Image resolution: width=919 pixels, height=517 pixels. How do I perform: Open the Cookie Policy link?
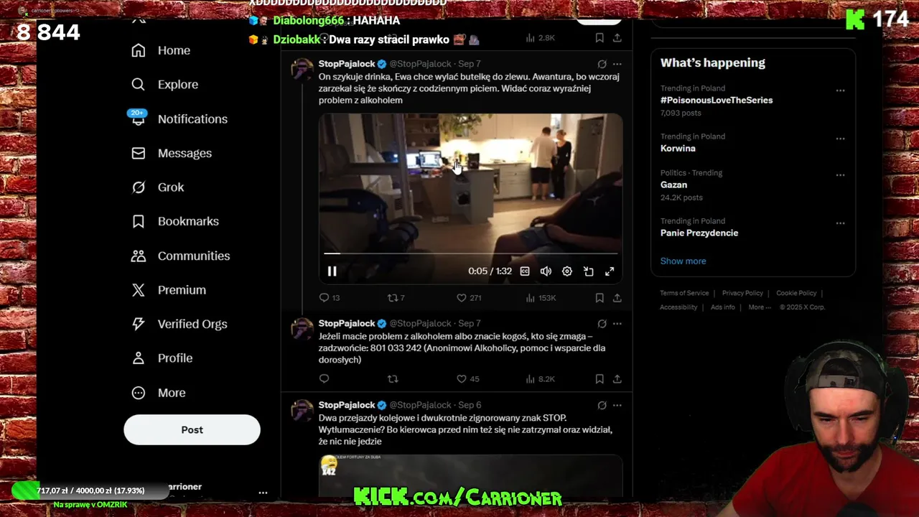point(796,293)
